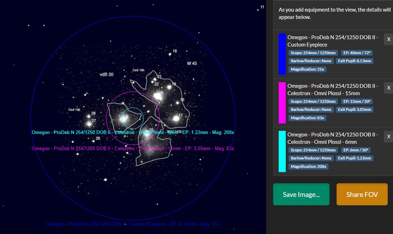Screen dimensions: 393x234
Task: Click the Exit Pupil: 8.13mm badge
Action: tap(354, 61)
